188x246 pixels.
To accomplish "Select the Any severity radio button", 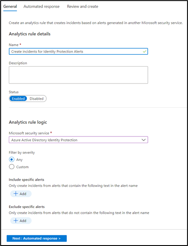I will point(11,159).
